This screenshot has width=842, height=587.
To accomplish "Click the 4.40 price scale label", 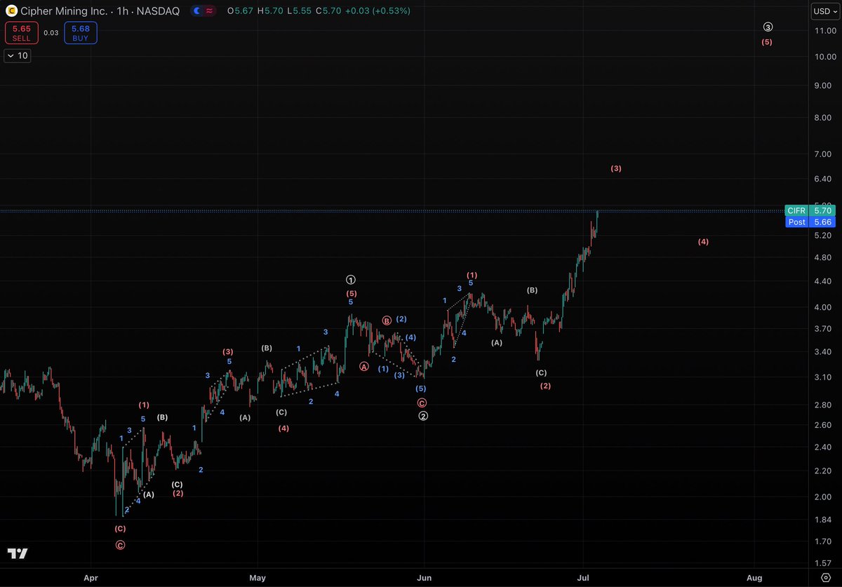I will [x=822, y=282].
